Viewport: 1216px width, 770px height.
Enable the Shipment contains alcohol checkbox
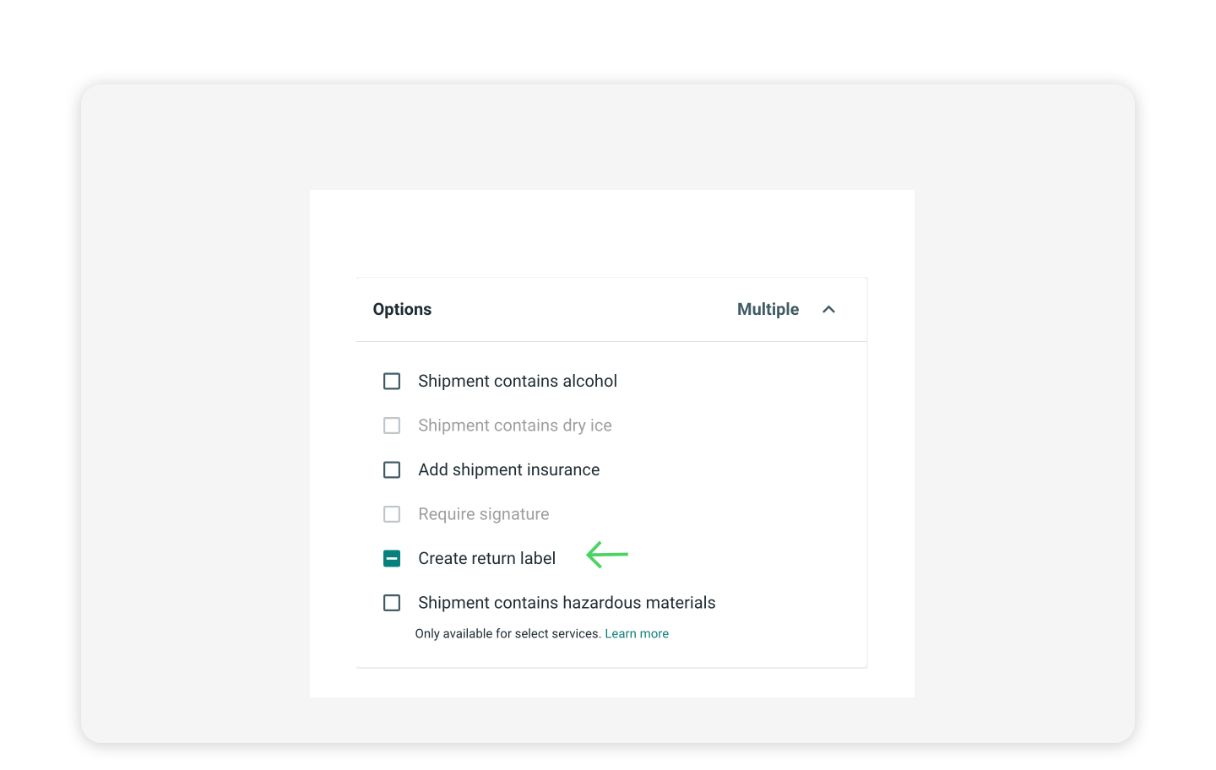(x=392, y=382)
